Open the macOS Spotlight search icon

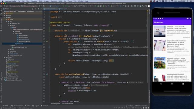pos(188,1)
